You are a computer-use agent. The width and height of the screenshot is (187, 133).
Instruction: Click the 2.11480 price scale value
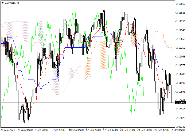pos(181,74)
